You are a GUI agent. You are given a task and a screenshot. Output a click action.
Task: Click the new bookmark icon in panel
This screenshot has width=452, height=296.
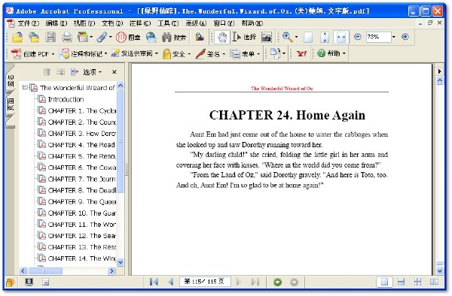click(75, 72)
